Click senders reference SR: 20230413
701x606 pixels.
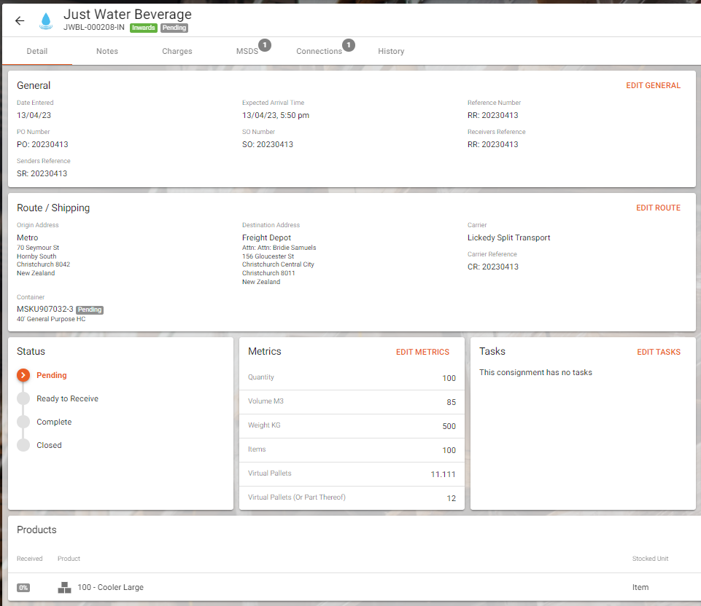click(42, 173)
